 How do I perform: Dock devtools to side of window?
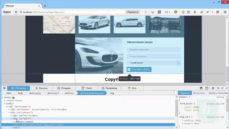coord(218,88)
